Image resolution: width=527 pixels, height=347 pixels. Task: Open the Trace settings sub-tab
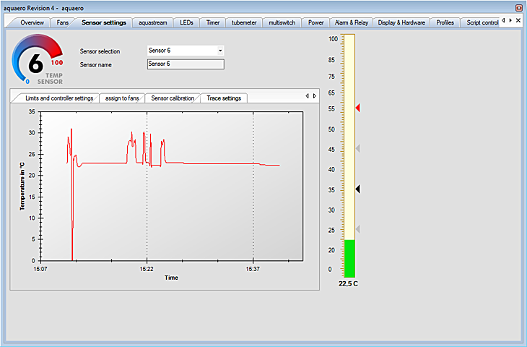(x=224, y=98)
